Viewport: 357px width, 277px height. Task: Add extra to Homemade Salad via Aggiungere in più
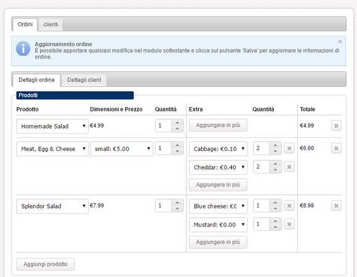coord(218,125)
